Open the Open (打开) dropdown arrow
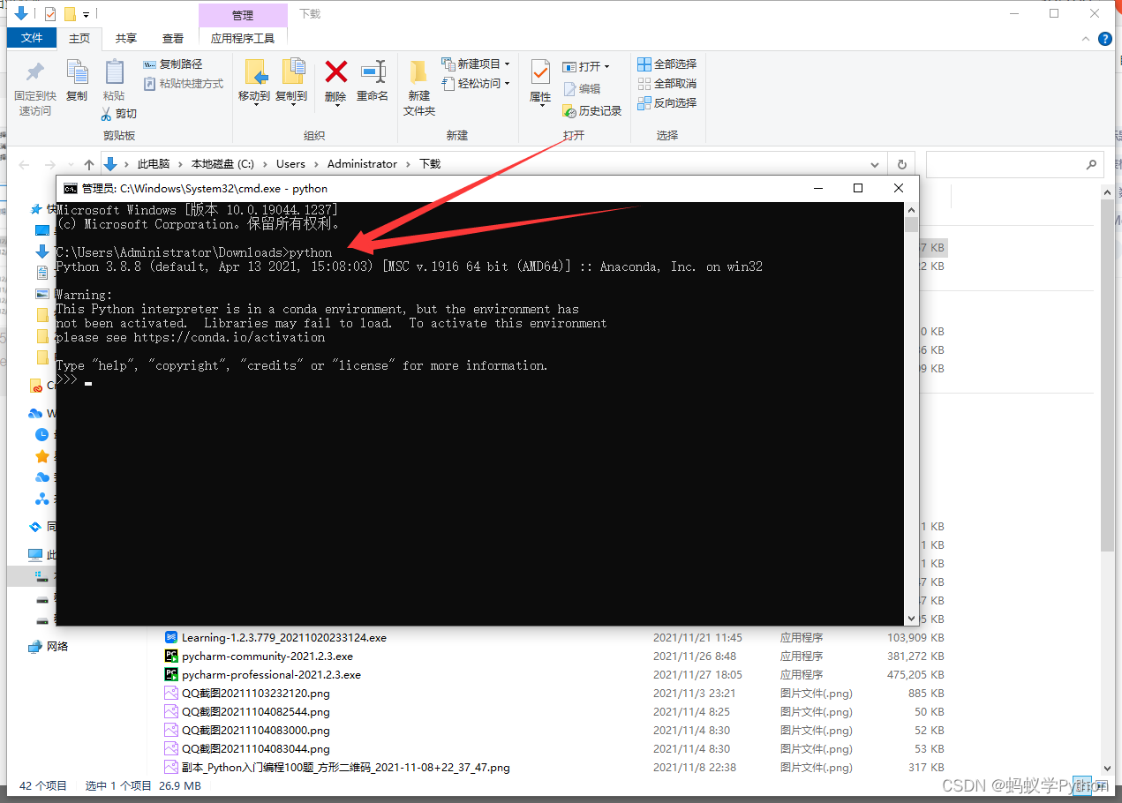1122x803 pixels. click(x=607, y=67)
